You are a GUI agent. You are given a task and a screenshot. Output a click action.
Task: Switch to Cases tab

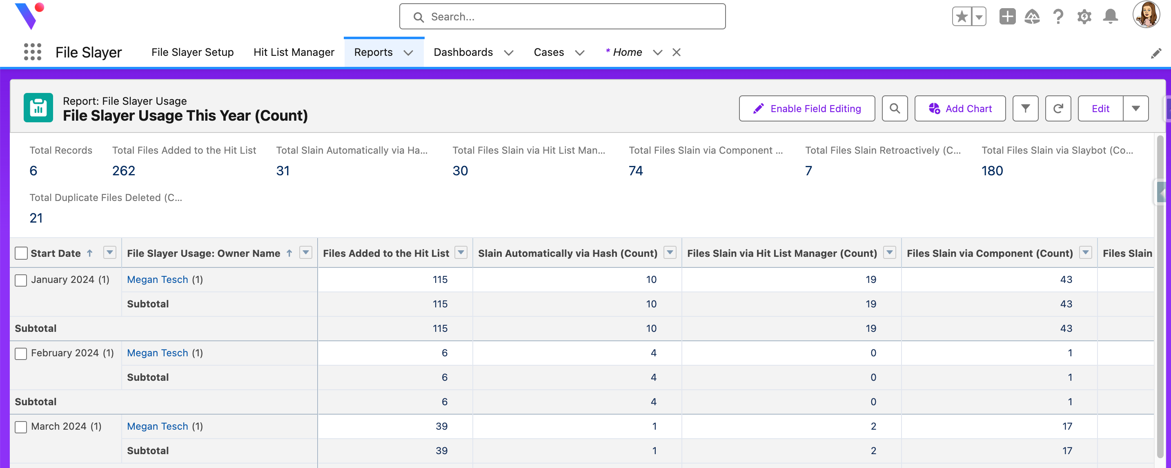click(549, 52)
